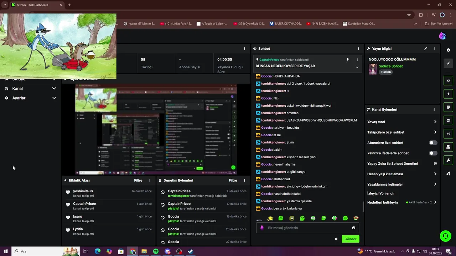The width and height of the screenshot is (456, 256).
Task: Open a new browser tab
Action: pos(69,5)
